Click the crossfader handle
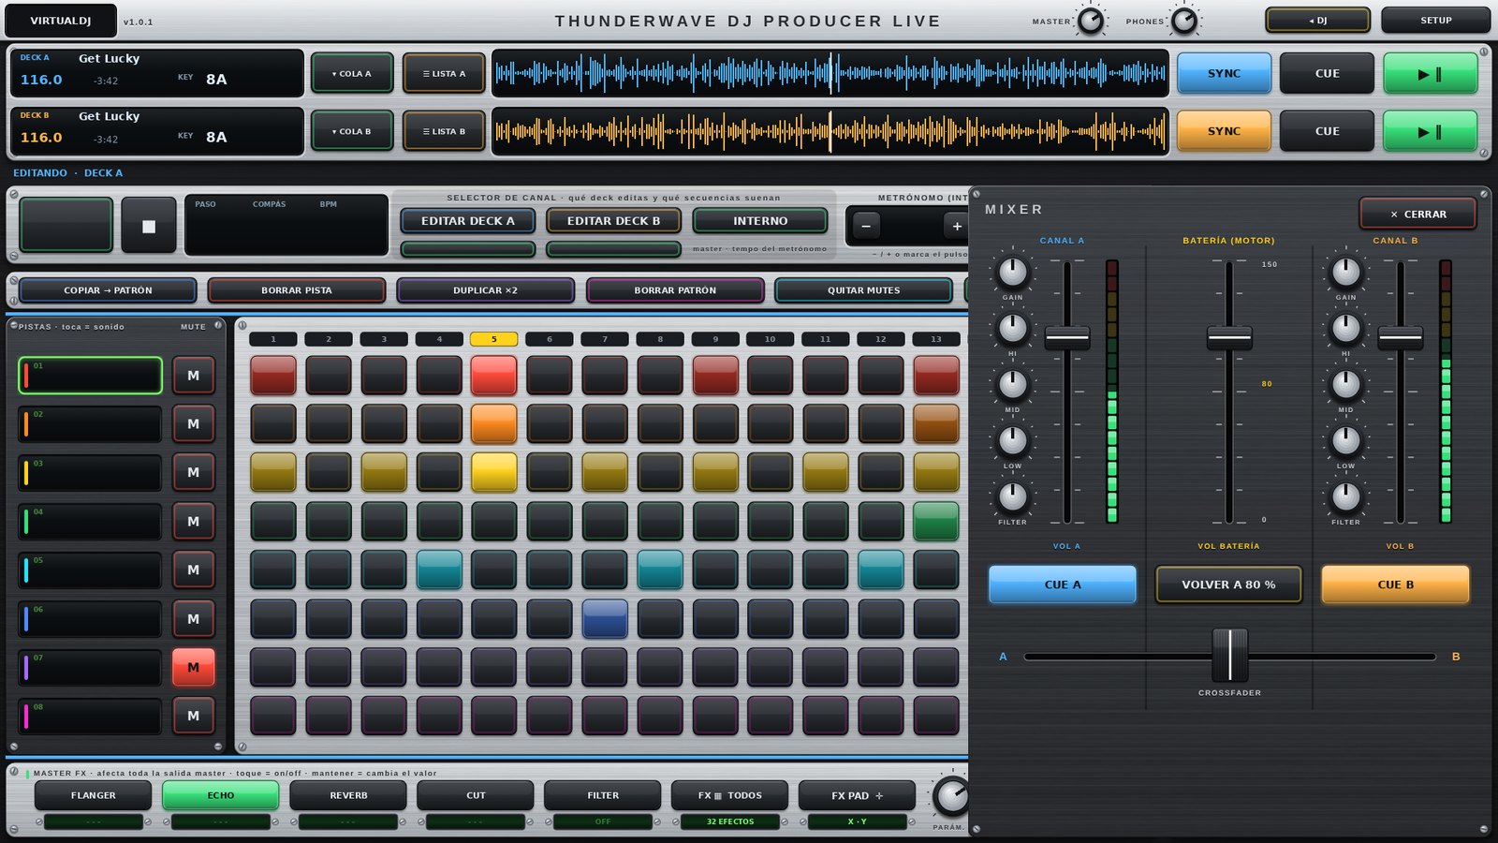Viewport: 1498px width, 843px height. [x=1229, y=655]
